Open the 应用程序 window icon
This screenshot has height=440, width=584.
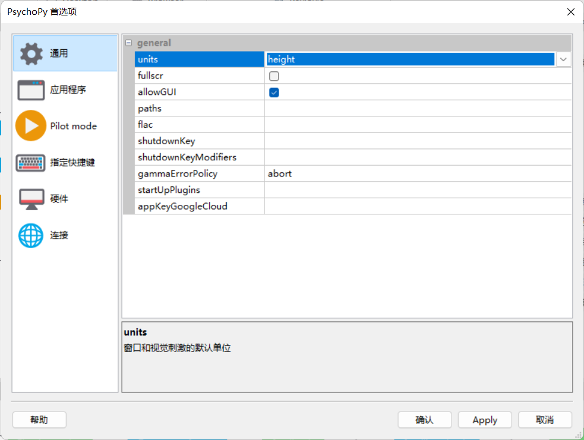[x=31, y=90]
